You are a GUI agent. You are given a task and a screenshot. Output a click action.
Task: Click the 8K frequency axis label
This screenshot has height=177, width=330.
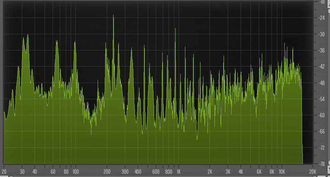coord(272,172)
